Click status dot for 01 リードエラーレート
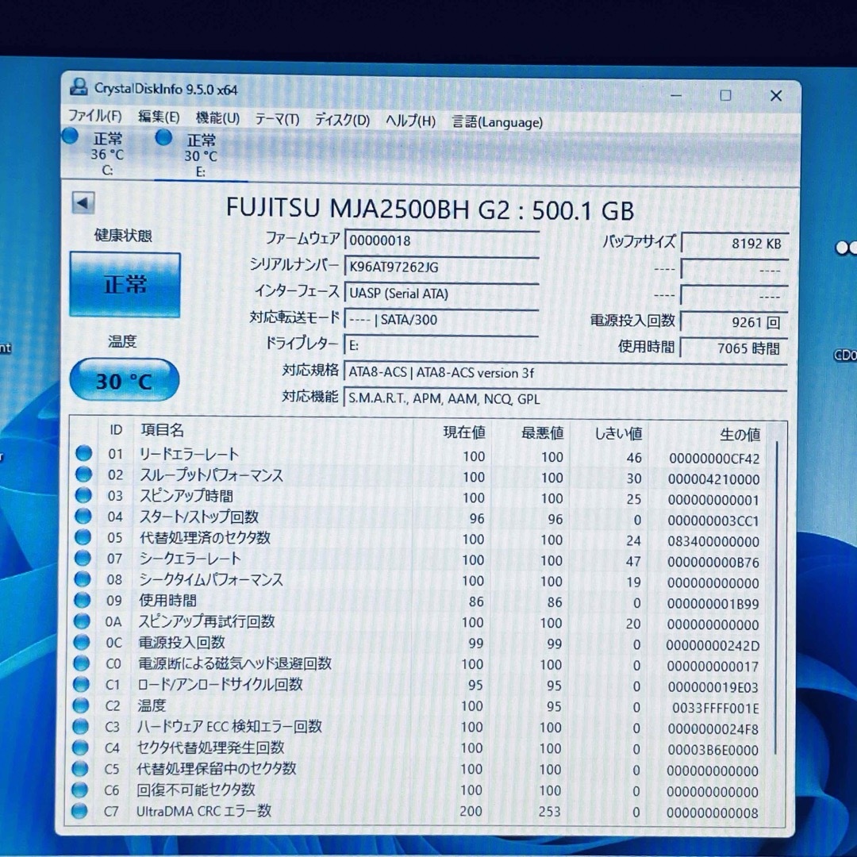Screen dimensions: 857x857 pyautogui.click(x=83, y=453)
